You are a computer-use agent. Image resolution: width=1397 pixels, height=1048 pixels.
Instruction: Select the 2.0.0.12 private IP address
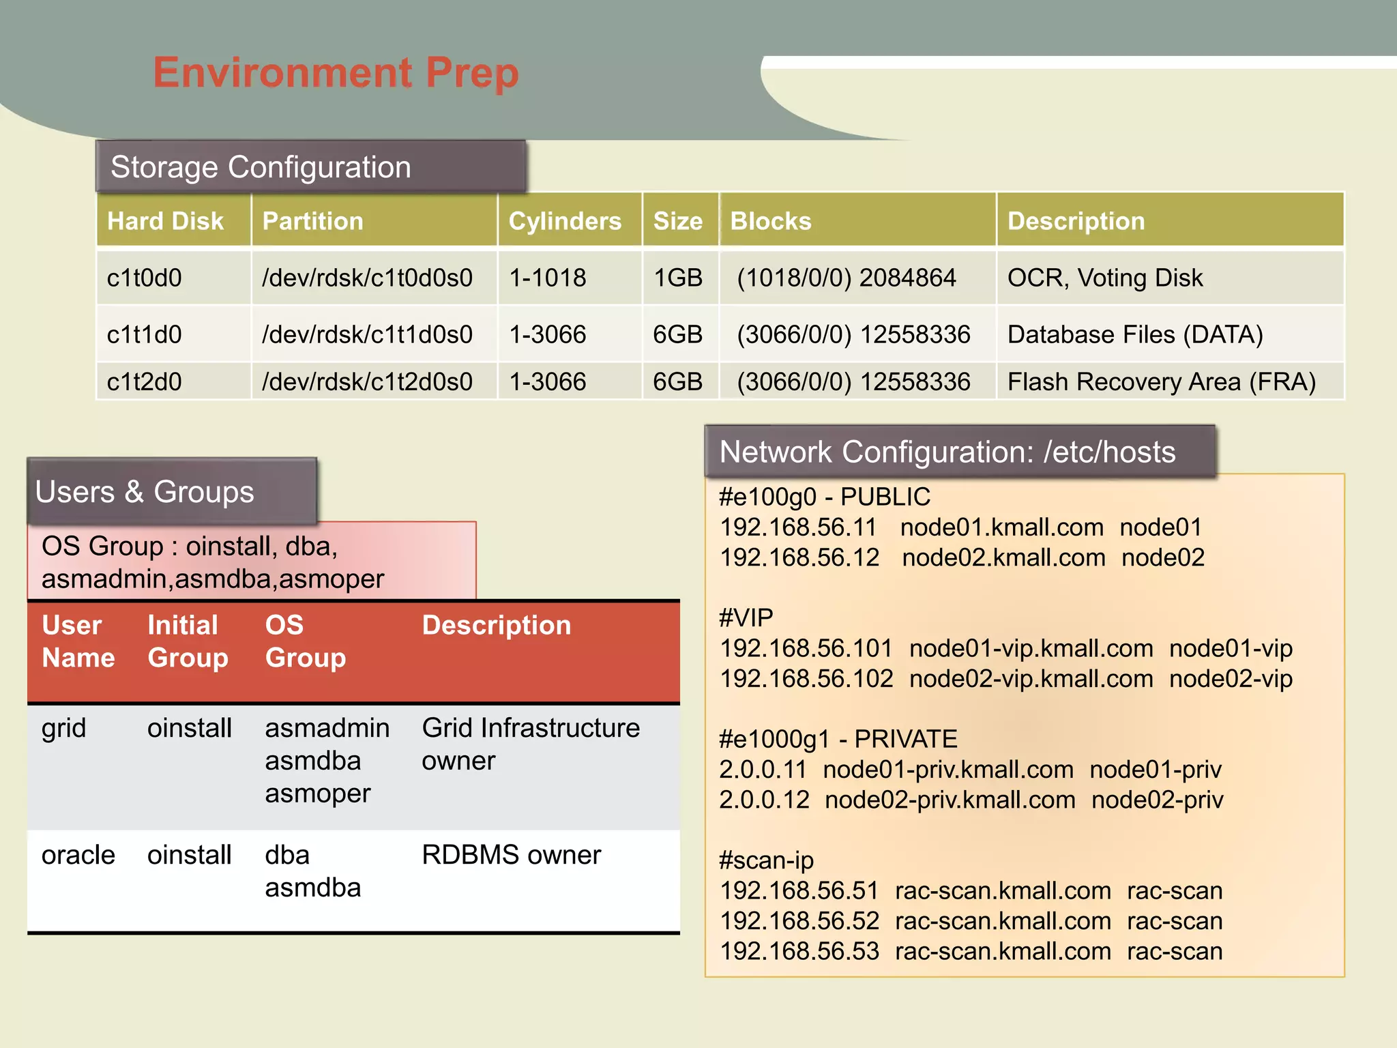click(x=764, y=800)
